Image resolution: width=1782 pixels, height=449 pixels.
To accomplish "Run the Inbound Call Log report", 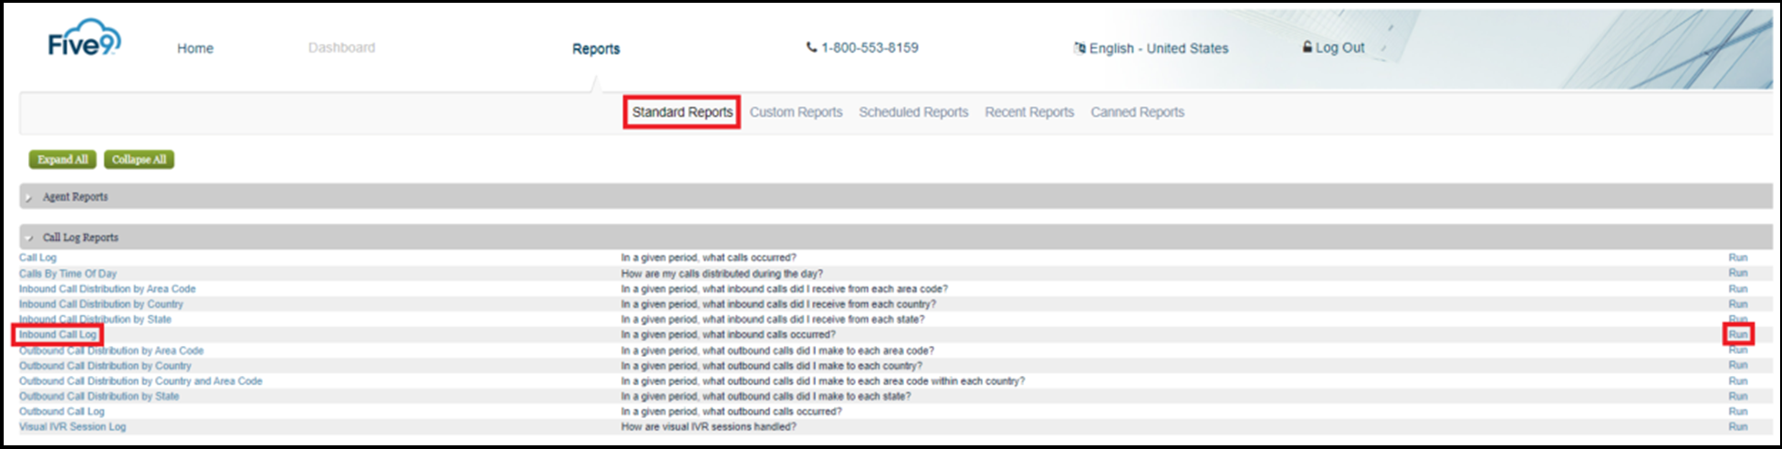I will [1737, 335].
